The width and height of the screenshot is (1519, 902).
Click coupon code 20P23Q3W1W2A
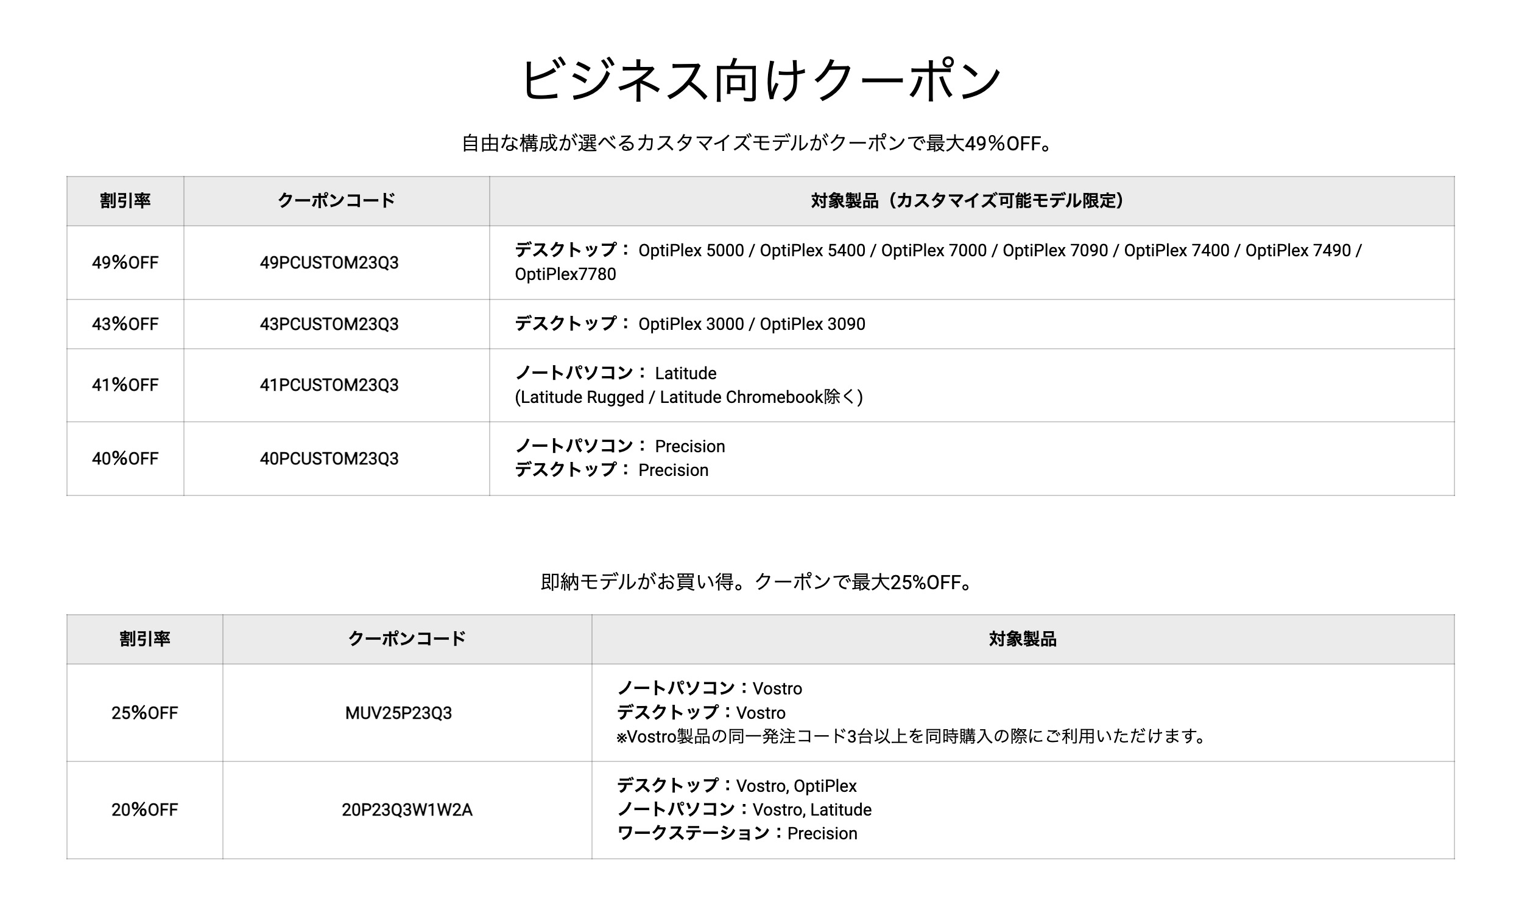click(407, 810)
